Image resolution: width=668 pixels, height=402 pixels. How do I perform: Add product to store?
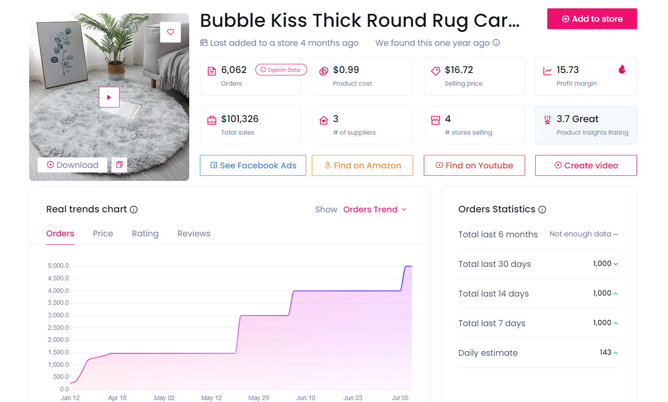pos(592,19)
